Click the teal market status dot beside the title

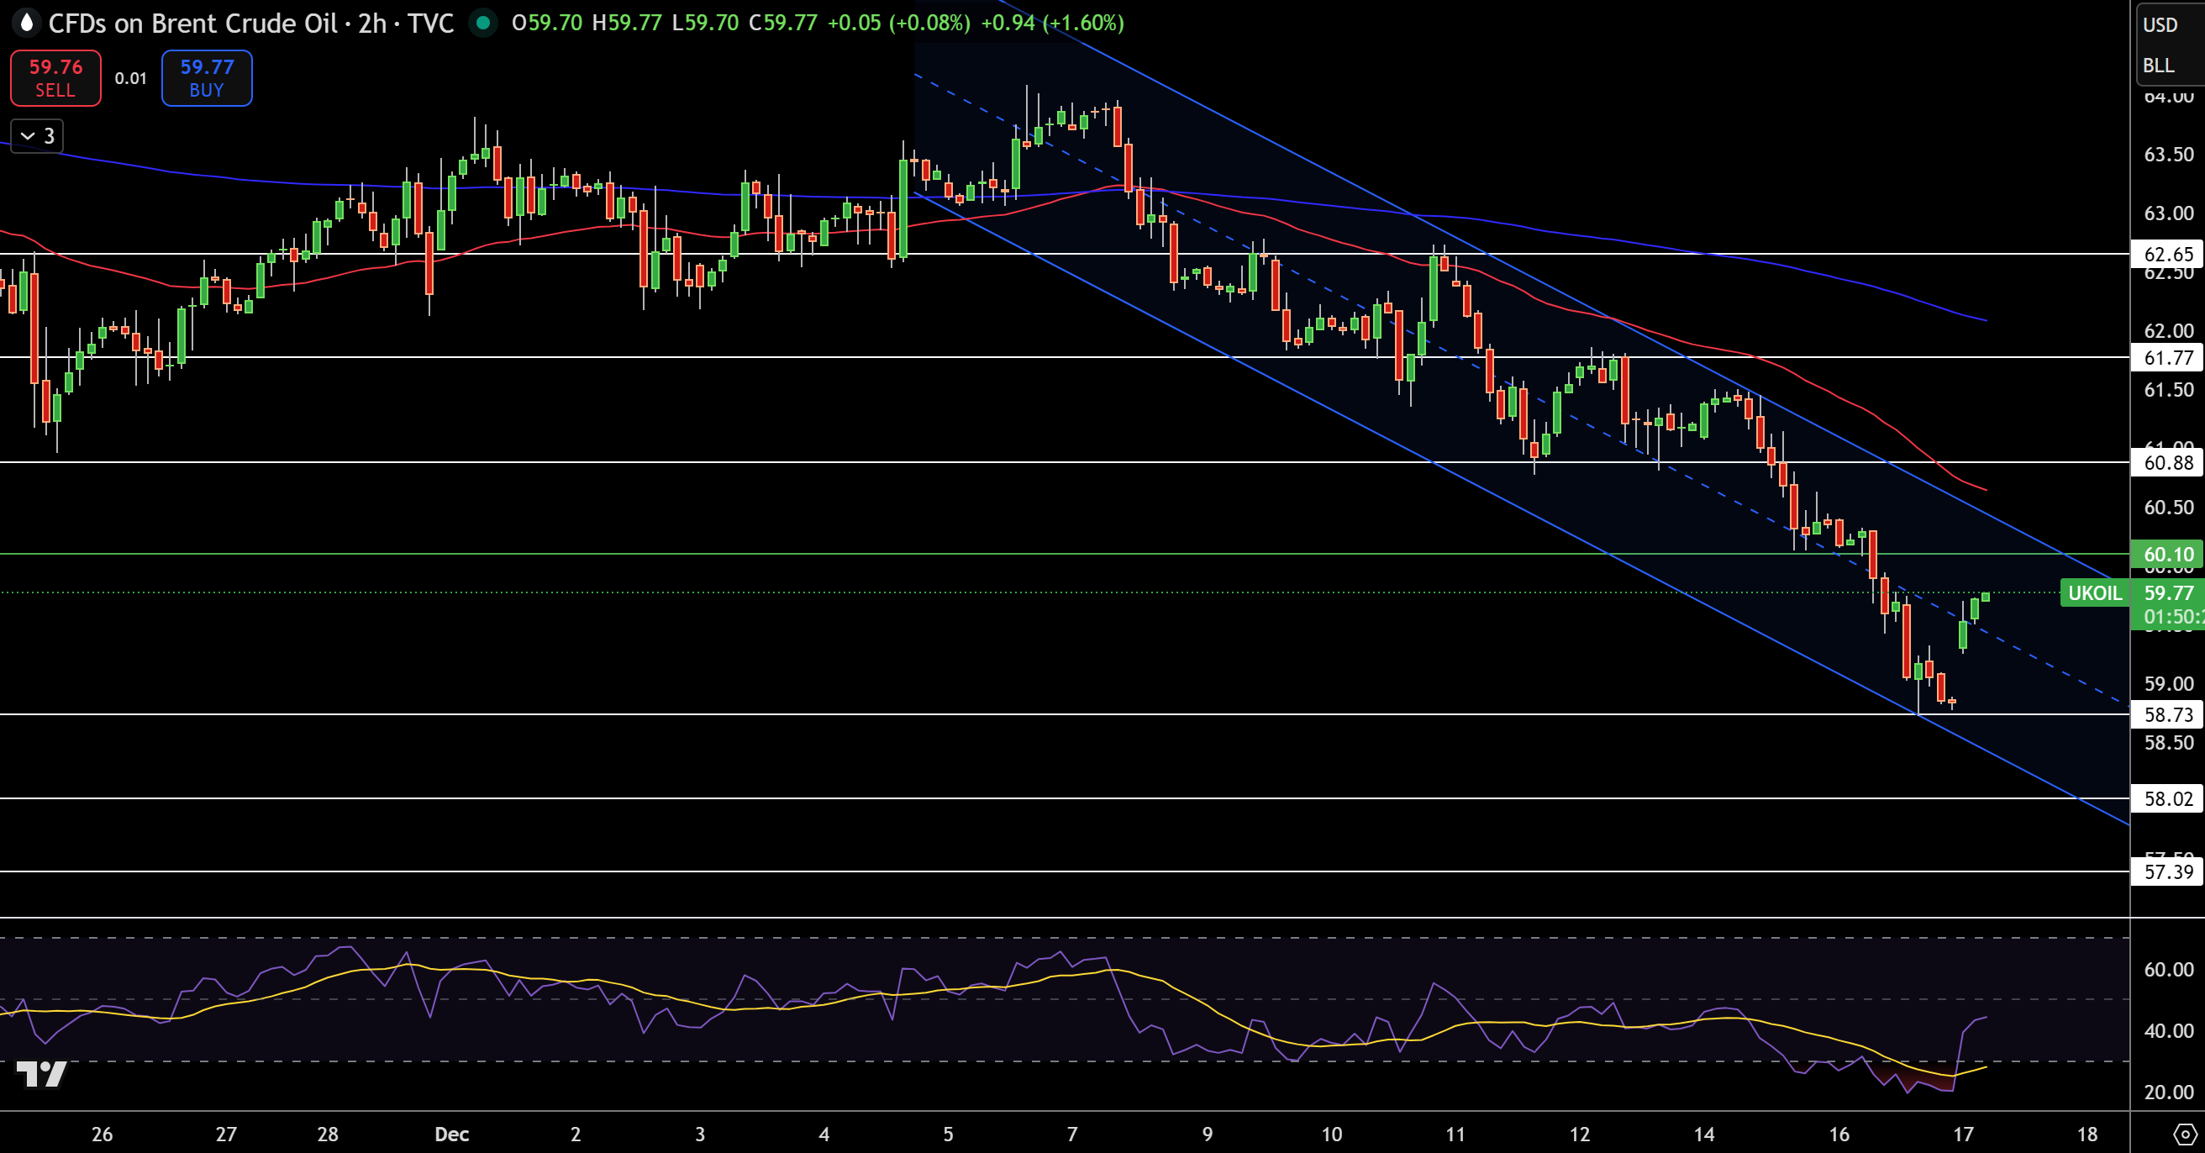point(484,25)
